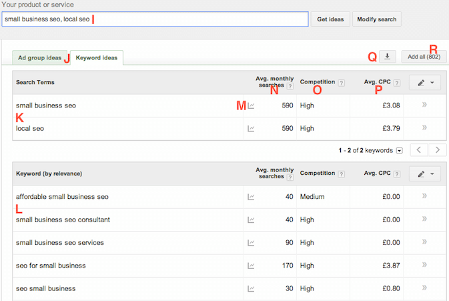Click into the product or service search field
This screenshot has width=449, height=301.
(x=155, y=19)
